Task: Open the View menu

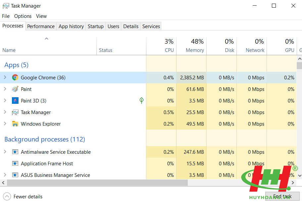Action: [x=41, y=16]
